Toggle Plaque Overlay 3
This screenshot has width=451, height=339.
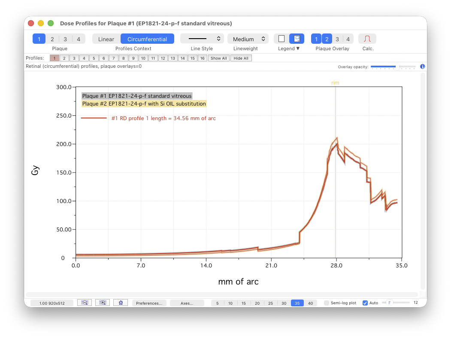pyautogui.click(x=337, y=39)
